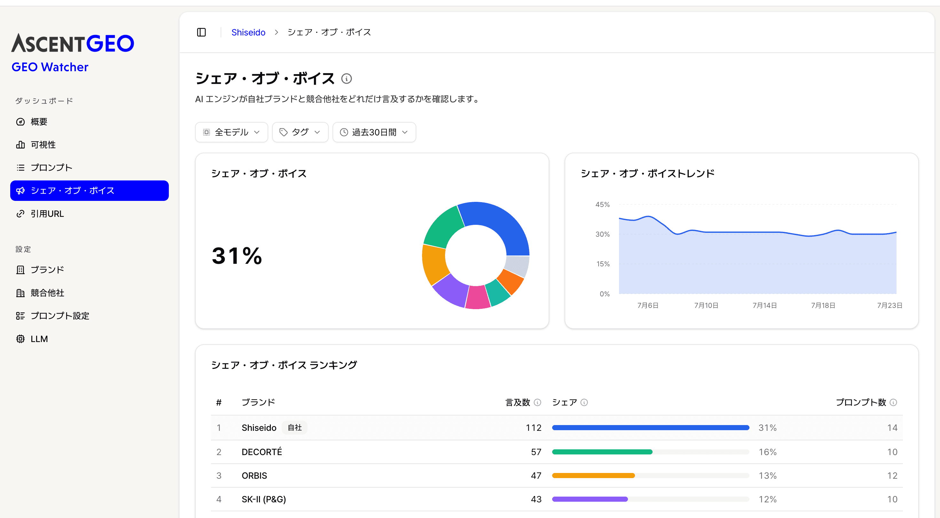This screenshot has height=518, width=940.
Task: Click the Shiseido blue share bar
Action: coord(651,428)
